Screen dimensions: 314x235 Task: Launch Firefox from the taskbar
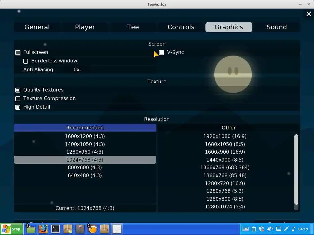coord(43,229)
